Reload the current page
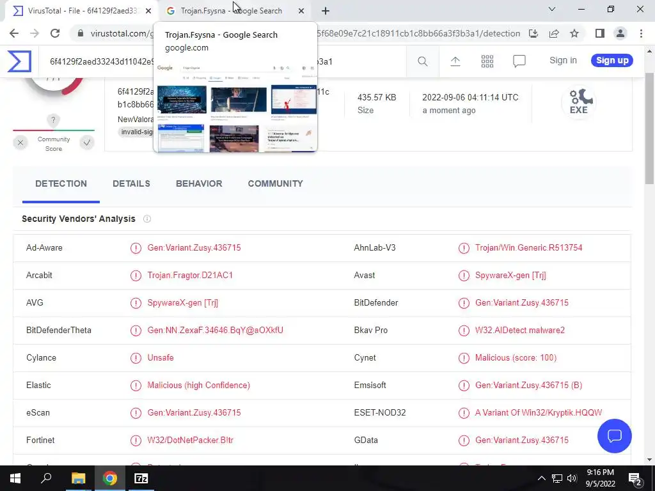The height and width of the screenshot is (491, 655). tap(55, 33)
